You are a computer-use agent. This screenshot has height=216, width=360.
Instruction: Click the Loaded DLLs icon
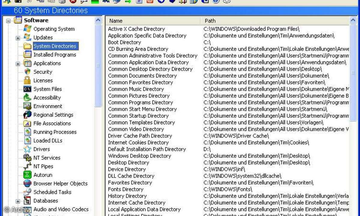[x=27, y=141]
